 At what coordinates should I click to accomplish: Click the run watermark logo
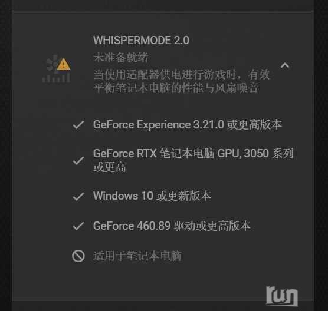(x=282, y=296)
